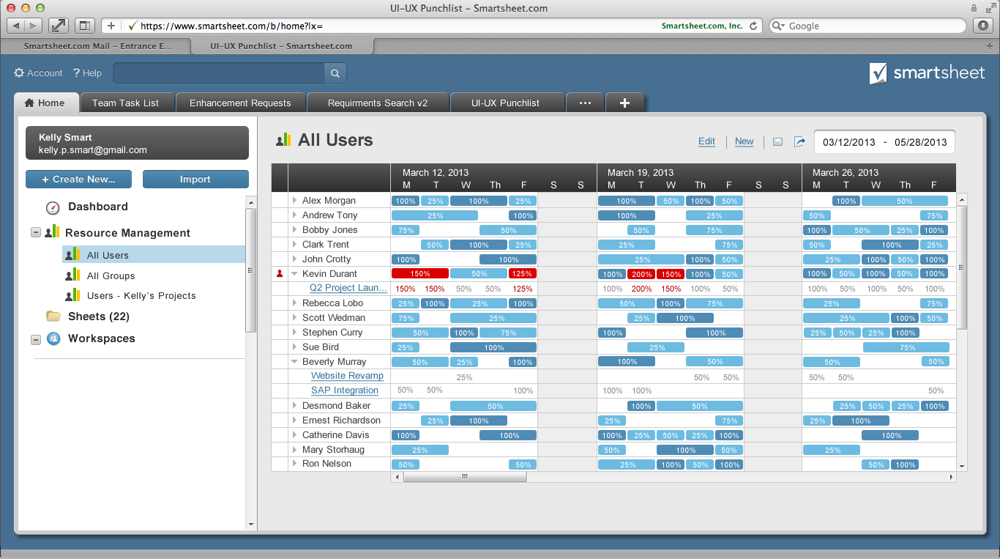Open Account settings gear
Screen dimensions: 1000x559
pyautogui.click(x=19, y=73)
